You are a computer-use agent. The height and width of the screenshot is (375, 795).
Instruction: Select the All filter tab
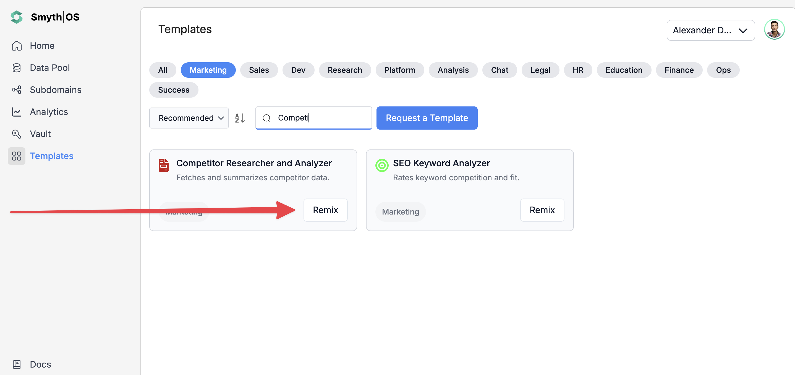click(x=163, y=70)
